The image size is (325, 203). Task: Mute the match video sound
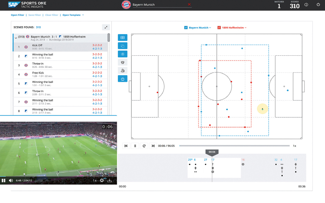pos(11,181)
